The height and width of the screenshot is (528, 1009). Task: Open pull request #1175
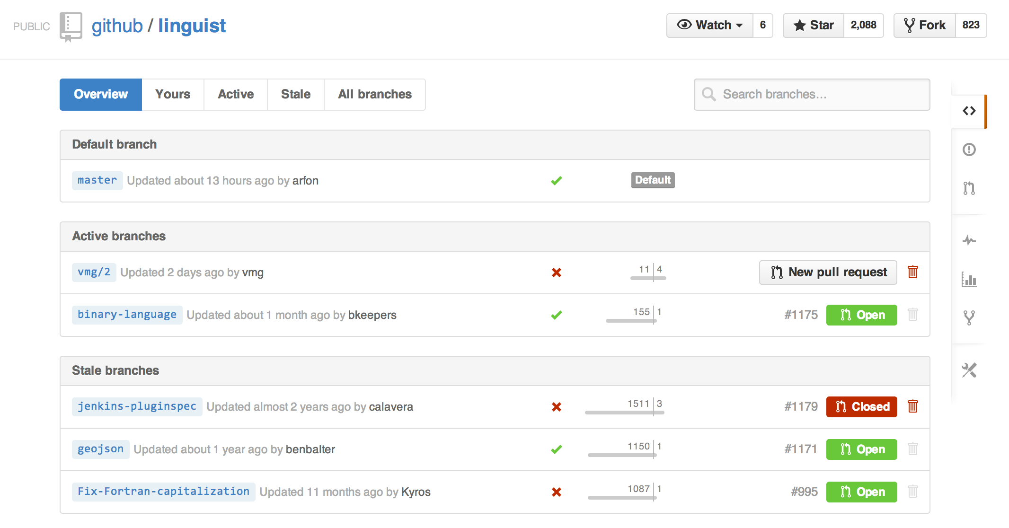coord(801,315)
